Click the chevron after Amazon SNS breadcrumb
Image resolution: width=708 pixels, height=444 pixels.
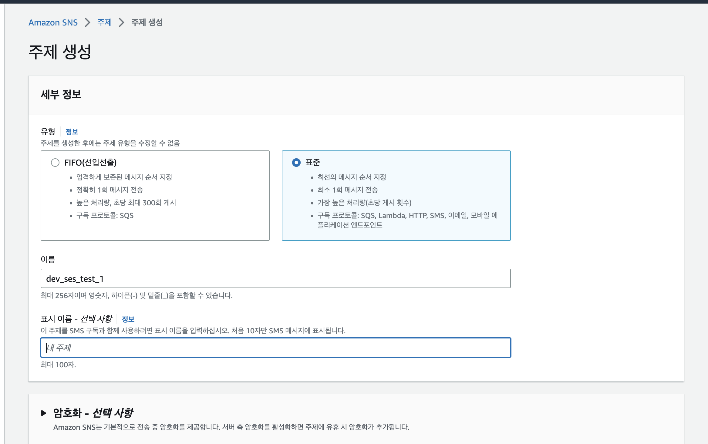[x=88, y=22]
